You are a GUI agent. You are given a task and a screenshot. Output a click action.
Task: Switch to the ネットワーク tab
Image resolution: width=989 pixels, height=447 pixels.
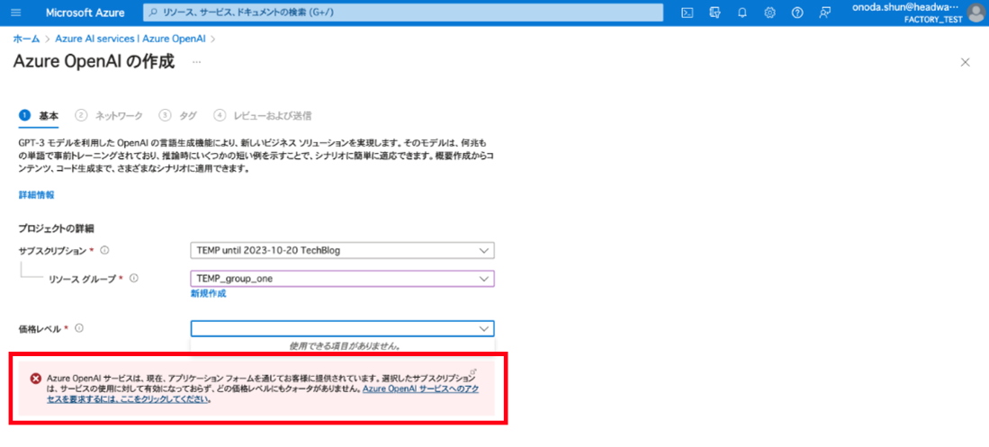pos(109,115)
